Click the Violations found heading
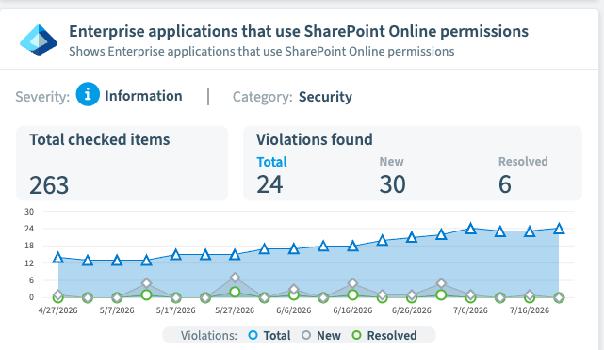 (315, 139)
